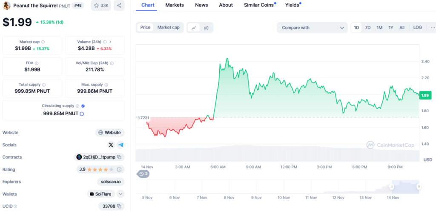Select the All time range
This screenshot has width=436, height=211.
click(x=402, y=28)
